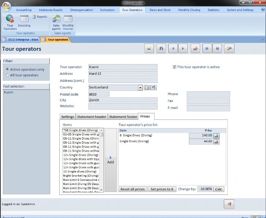Switch to the Statistics ribbon tab

(213, 10)
